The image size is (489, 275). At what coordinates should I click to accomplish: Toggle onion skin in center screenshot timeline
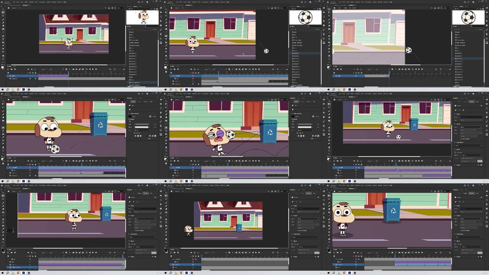[x=236, y=161]
